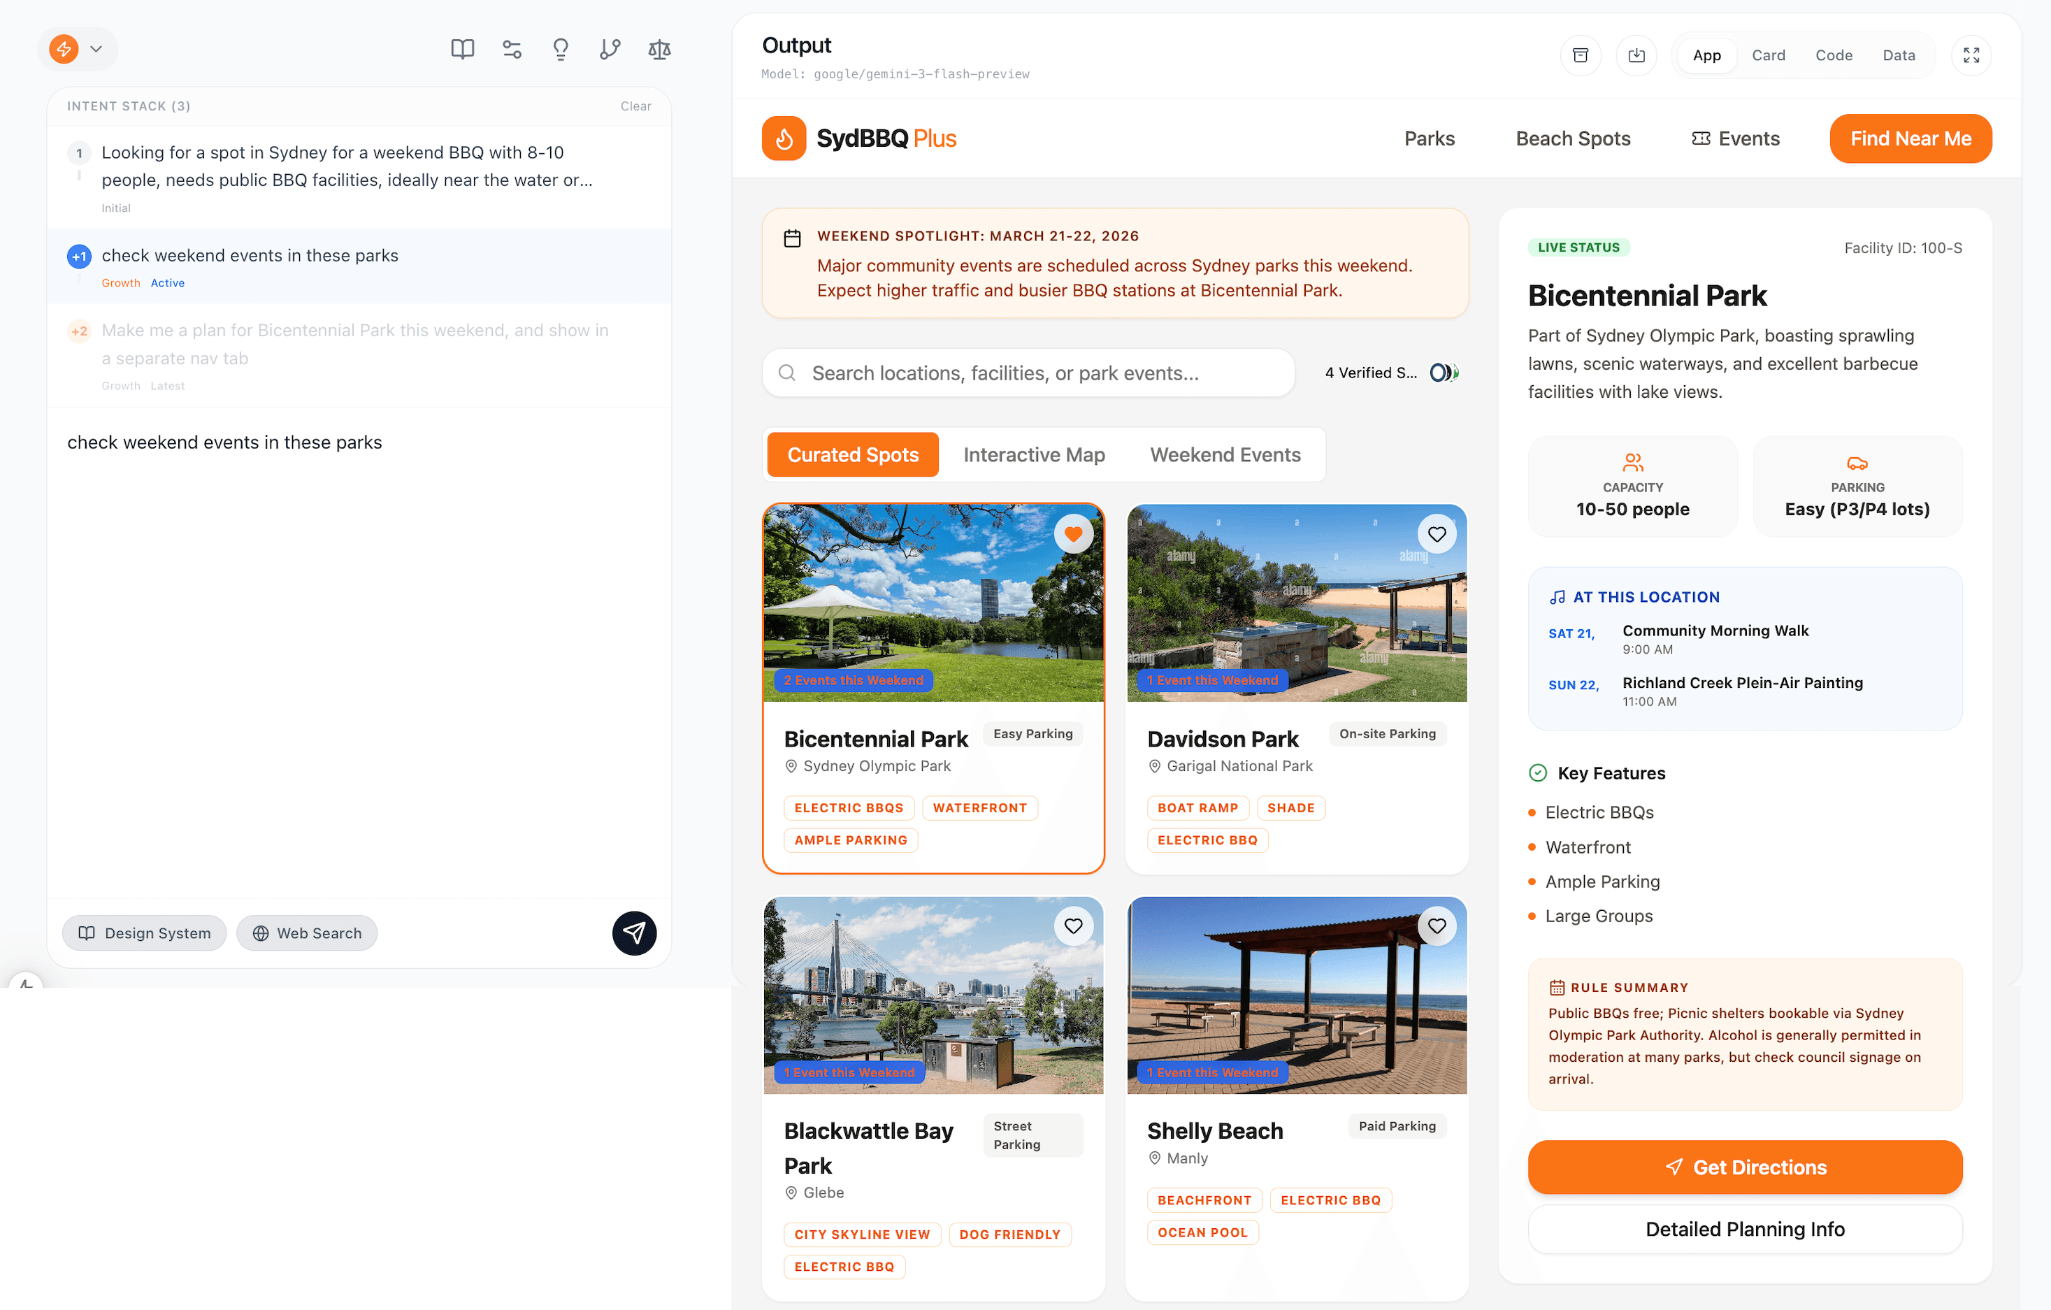Click the git branch icon
The width and height of the screenshot is (2051, 1310).
pyautogui.click(x=610, y=50)
